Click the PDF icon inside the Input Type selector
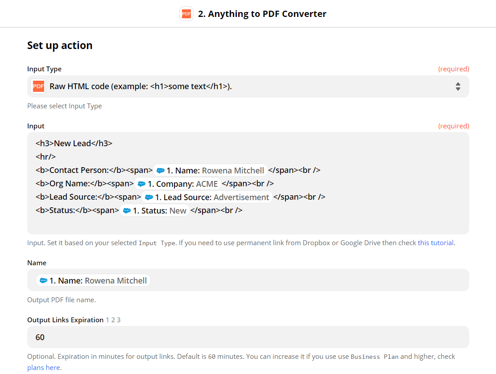This screenshot has width=496, height=374. [x=38, y=86]
